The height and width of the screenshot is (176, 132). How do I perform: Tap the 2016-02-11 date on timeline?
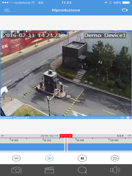click(x=49, y=136)
